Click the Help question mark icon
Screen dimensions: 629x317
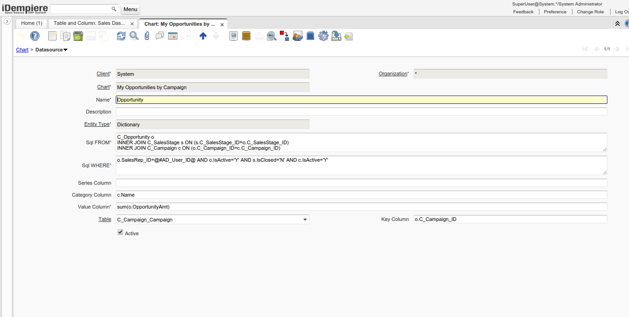(x=35, y=36)
